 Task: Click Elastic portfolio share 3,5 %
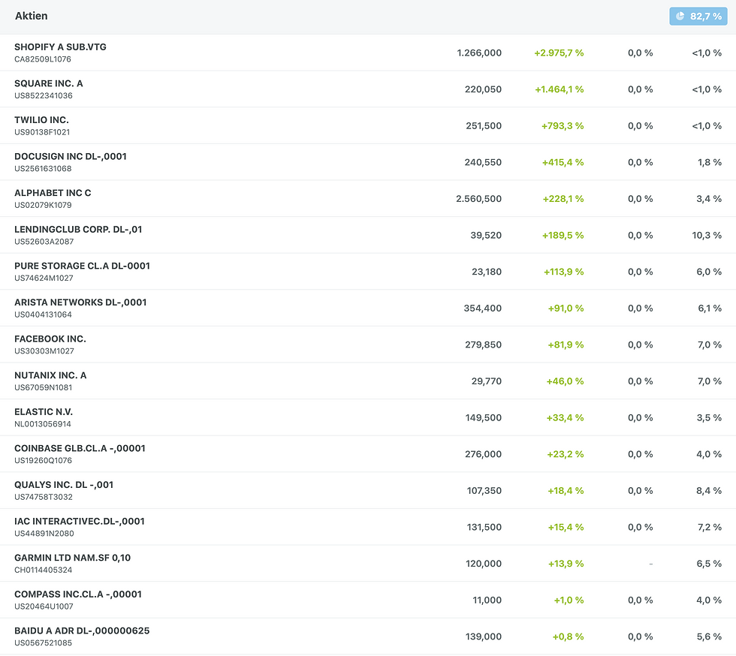click(x=709, y=417)
